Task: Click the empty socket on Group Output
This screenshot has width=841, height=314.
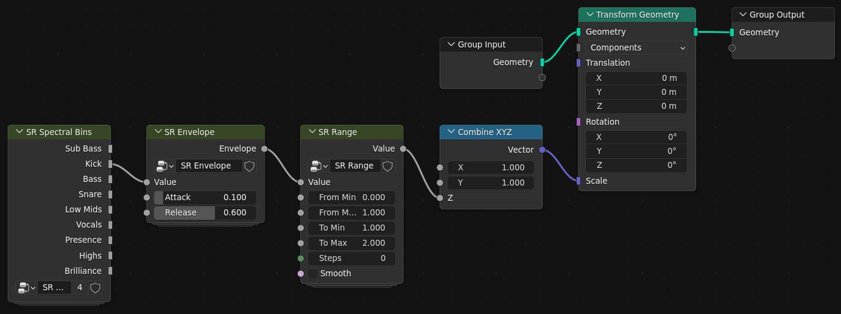Action: [732, 48]
